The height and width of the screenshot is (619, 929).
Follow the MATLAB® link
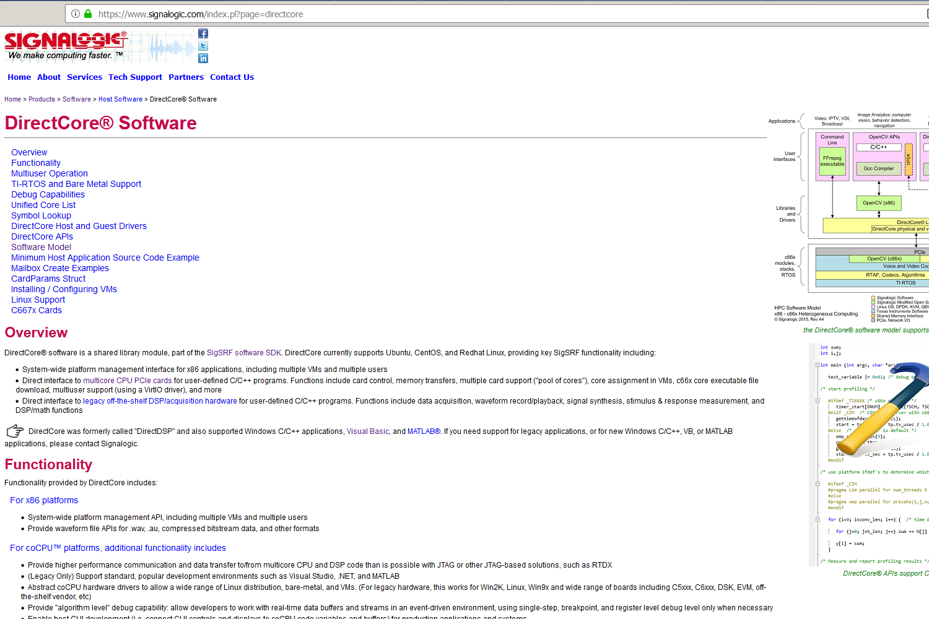(x=424, y=431)
